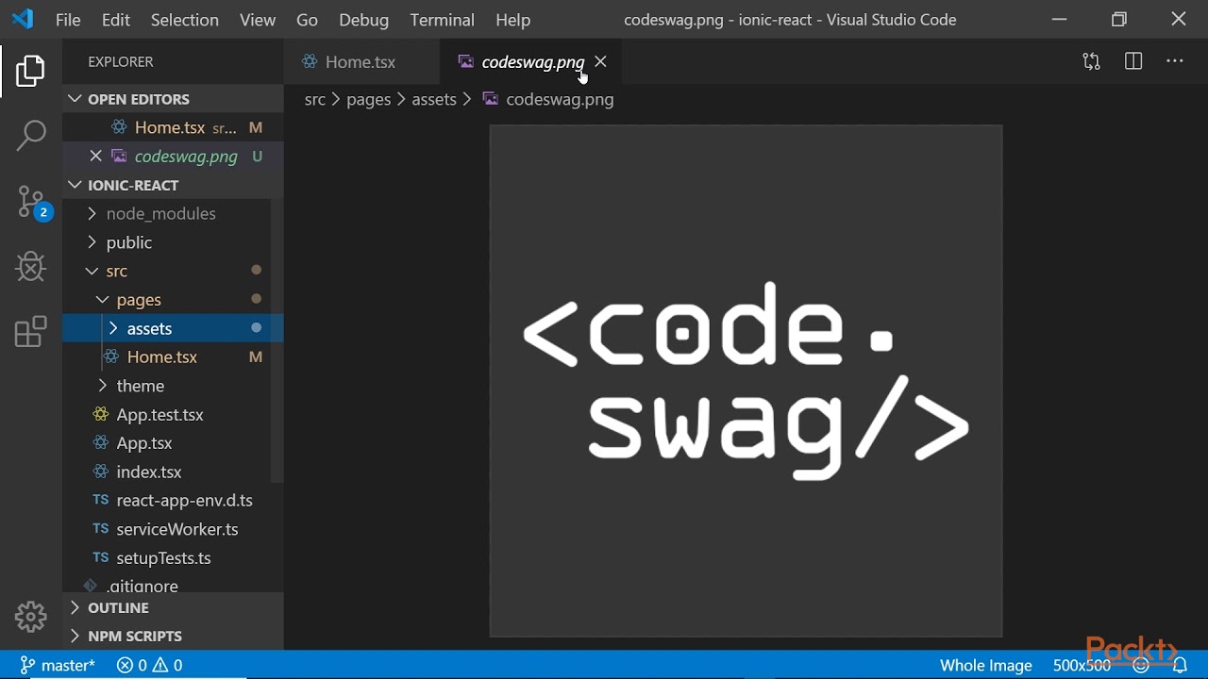Click the Open Changes compare icon
This screenshot has height=679, width=1208.
click(x=1092, y=62)
